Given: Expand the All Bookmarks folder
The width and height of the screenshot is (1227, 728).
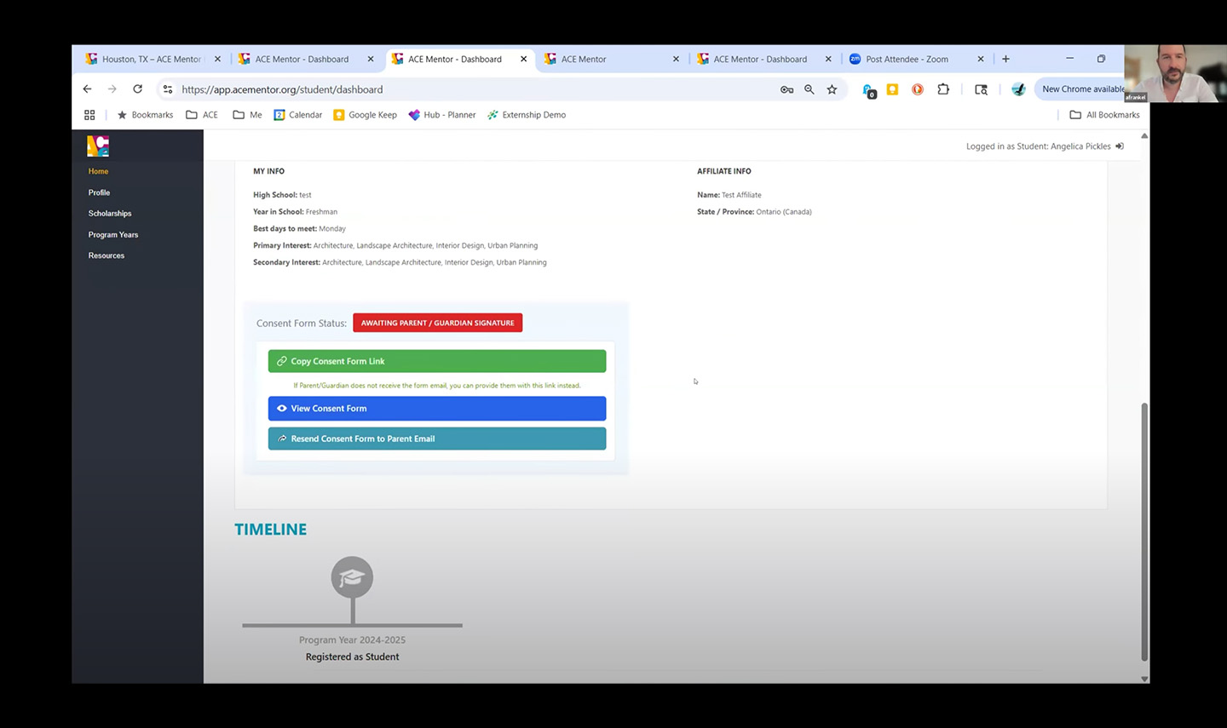Looking at the screenshot, I should [1104, 115].
